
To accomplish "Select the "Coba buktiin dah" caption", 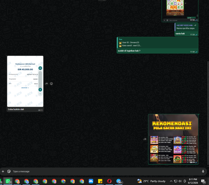I will click(x=16, y=109).
